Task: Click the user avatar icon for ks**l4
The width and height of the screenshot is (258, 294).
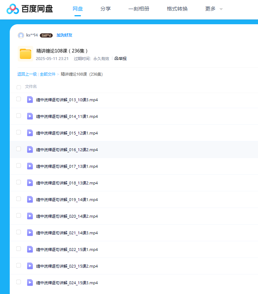Action: pos(21,35)
